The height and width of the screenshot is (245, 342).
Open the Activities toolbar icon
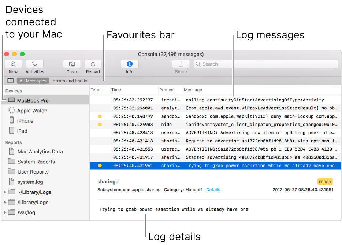coord(35,64)
